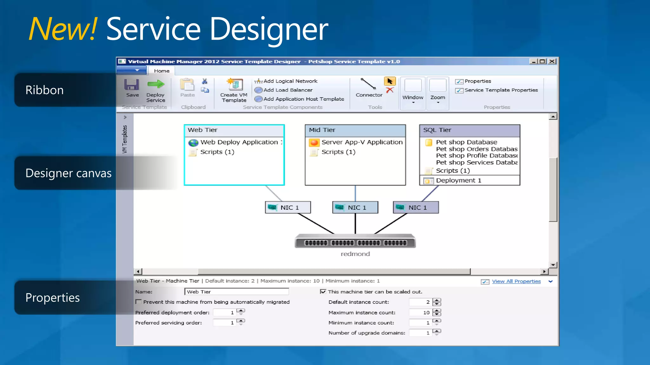Image resolution: width=650 pixels, height=365 pixels.
Task: Open the Window dropdown
Action: point(413,93)
